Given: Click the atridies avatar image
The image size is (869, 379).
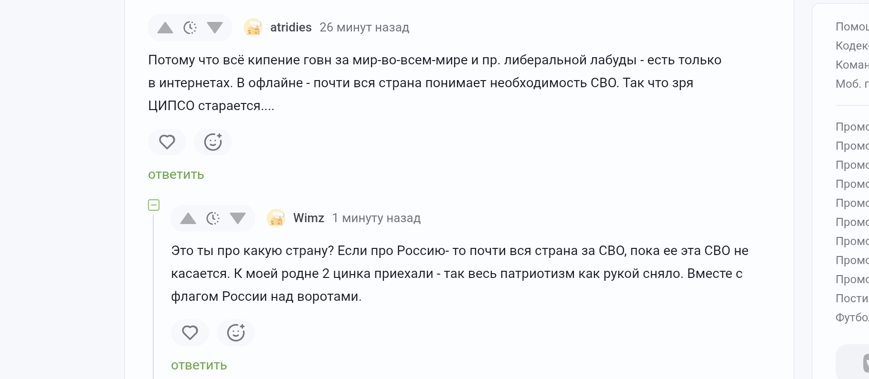Looking at the screenshot, I should (x=253, y=28).
